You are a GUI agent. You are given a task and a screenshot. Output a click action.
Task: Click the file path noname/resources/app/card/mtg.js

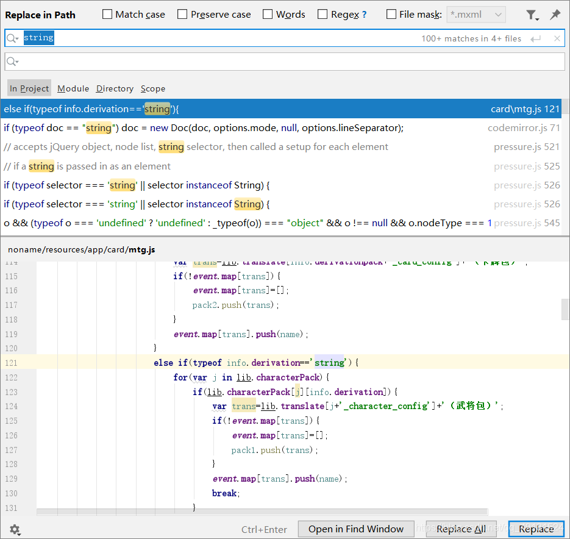pyautogui.click(x=82, y=249)
